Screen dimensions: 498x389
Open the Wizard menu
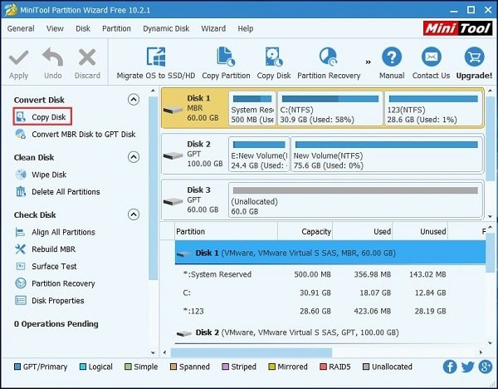point(213,28)
